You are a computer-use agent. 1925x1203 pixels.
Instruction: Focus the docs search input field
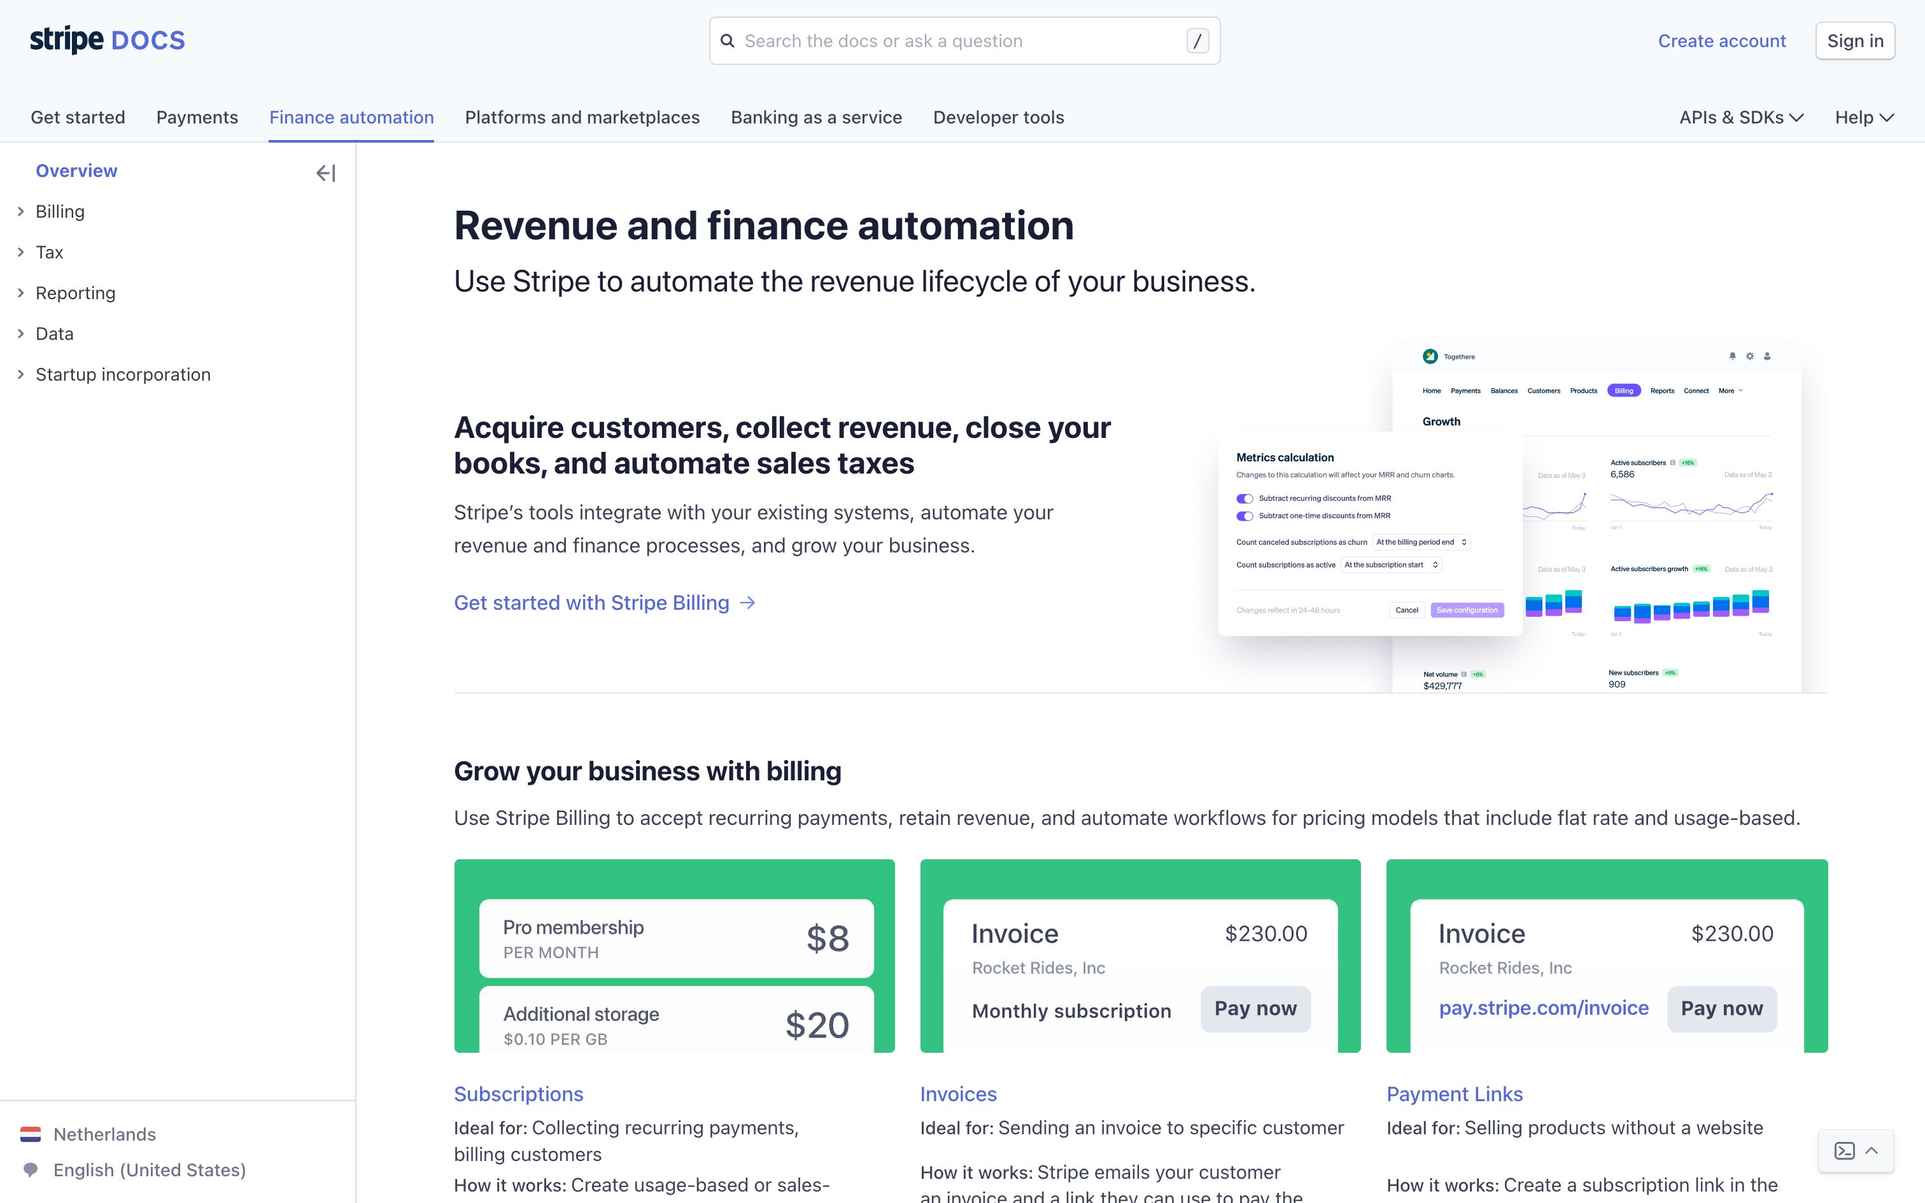pyautogui.click(x=964, y=41)
